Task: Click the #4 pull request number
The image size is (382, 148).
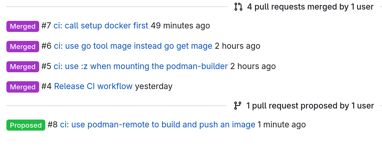Action: pyautogui.click(x=46, y=86)
